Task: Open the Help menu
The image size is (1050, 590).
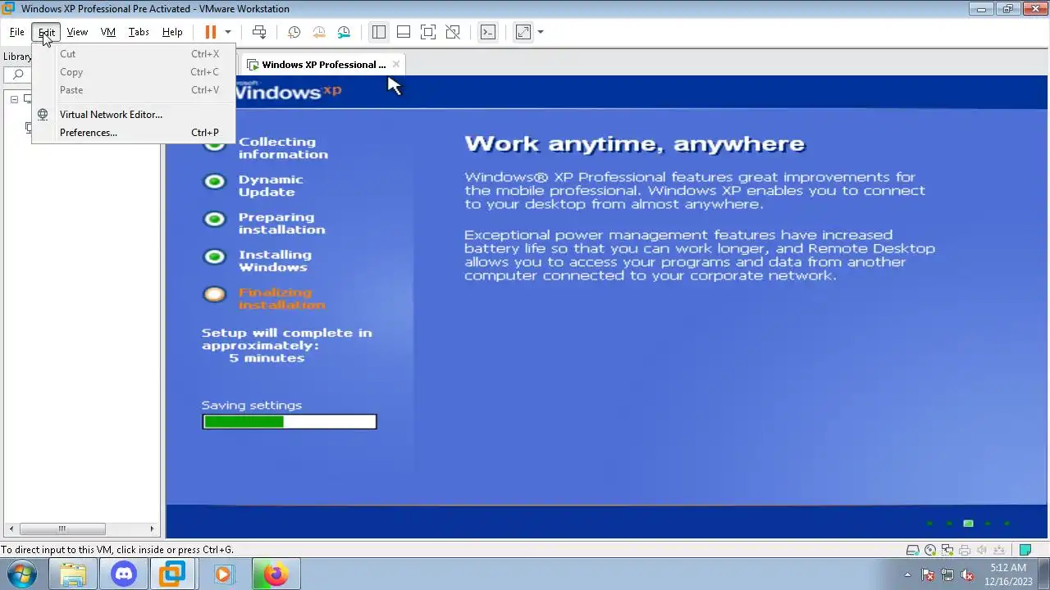Action: 172,32
